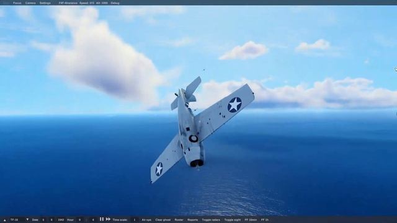Click the up arrow next to TF-16
397x223 pixels.
pyautogui.click(x=4, y=220)
